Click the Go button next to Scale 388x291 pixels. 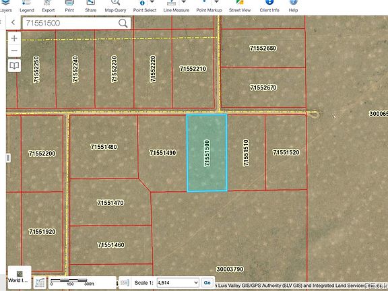click(x=207, y=283)
